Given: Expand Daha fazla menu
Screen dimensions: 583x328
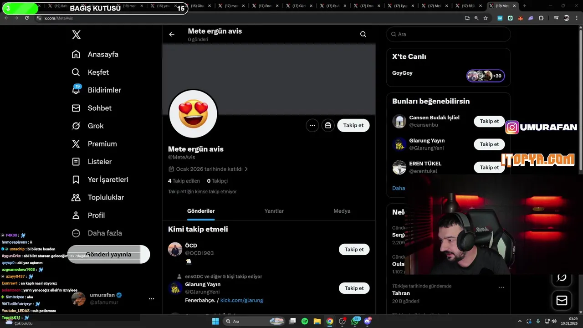Looking at the screenshot, I should pos(97,233).
